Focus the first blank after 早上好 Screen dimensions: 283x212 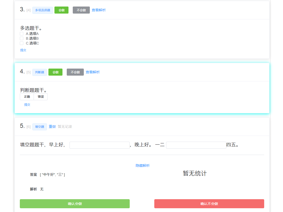(x=99, y=145)
